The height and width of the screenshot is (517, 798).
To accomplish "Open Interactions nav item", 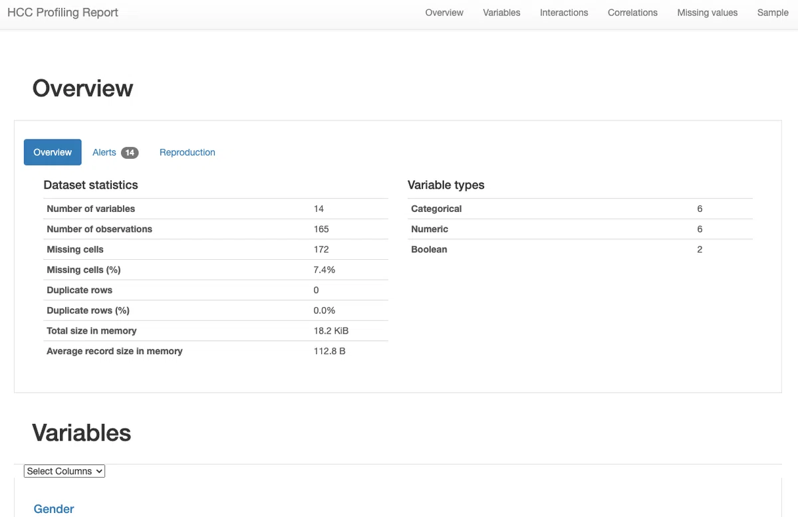I will (x=564, y=13).
